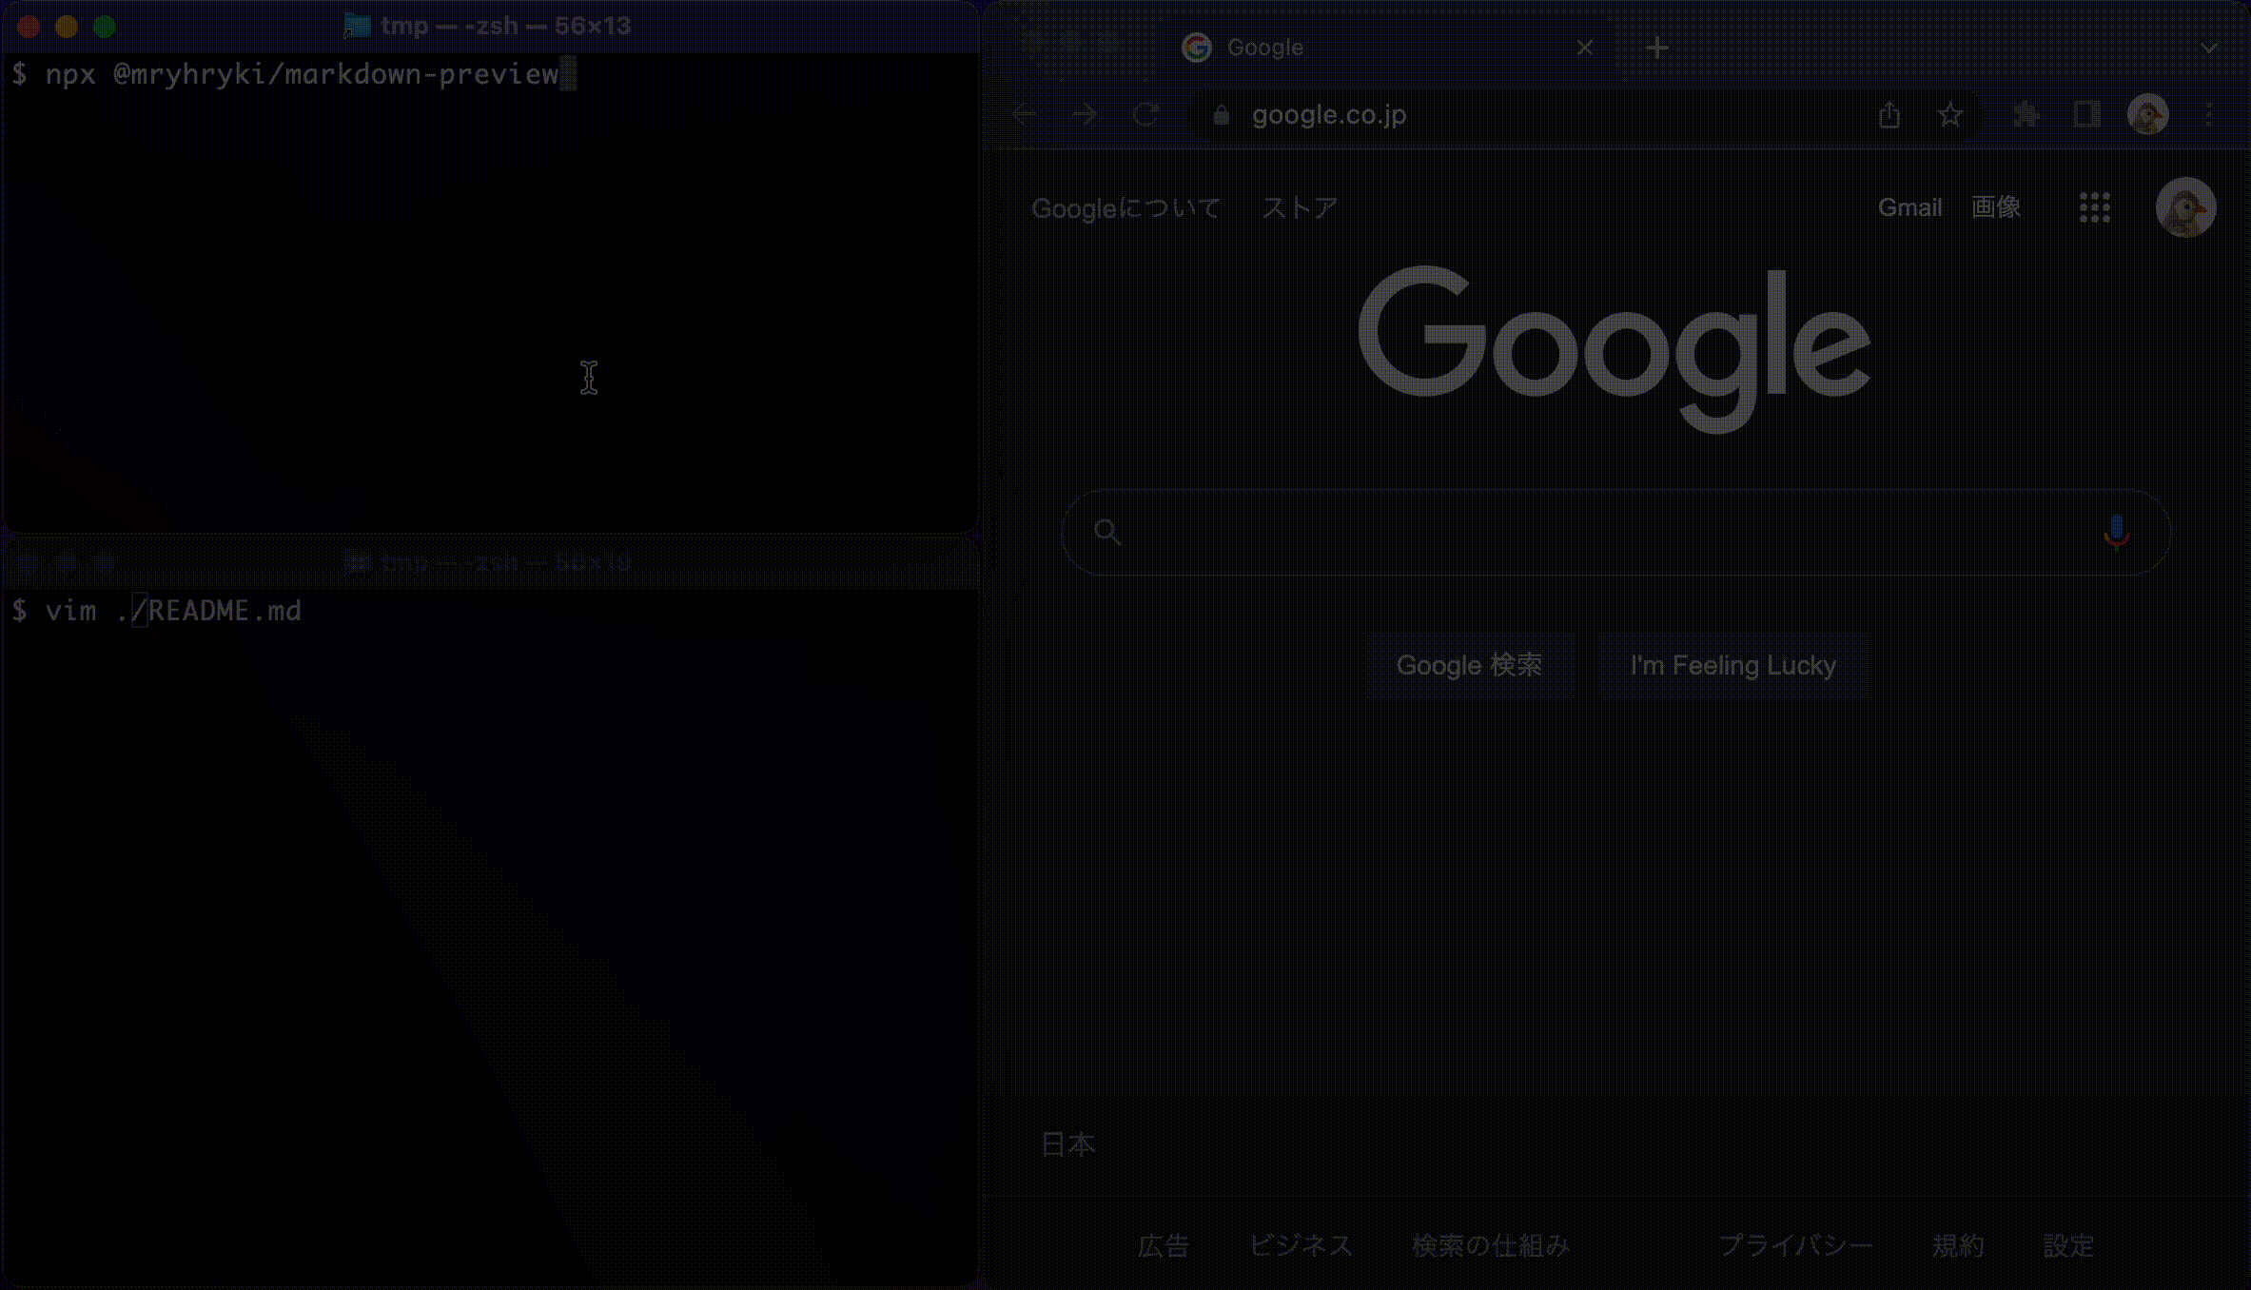Select the Google browser tab

click(1332, 48)
